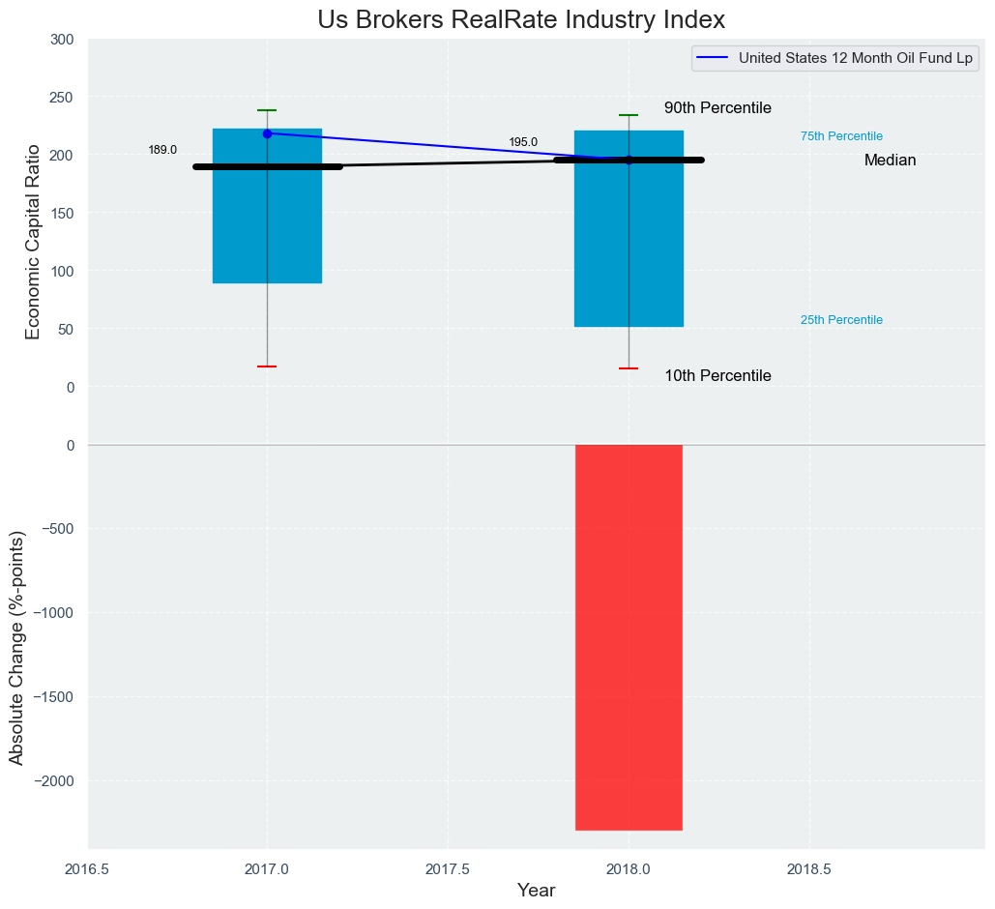This screenshot has height=909, width=995.
Task: Click the '189.0' median value label
Action: tap(162, 150)
